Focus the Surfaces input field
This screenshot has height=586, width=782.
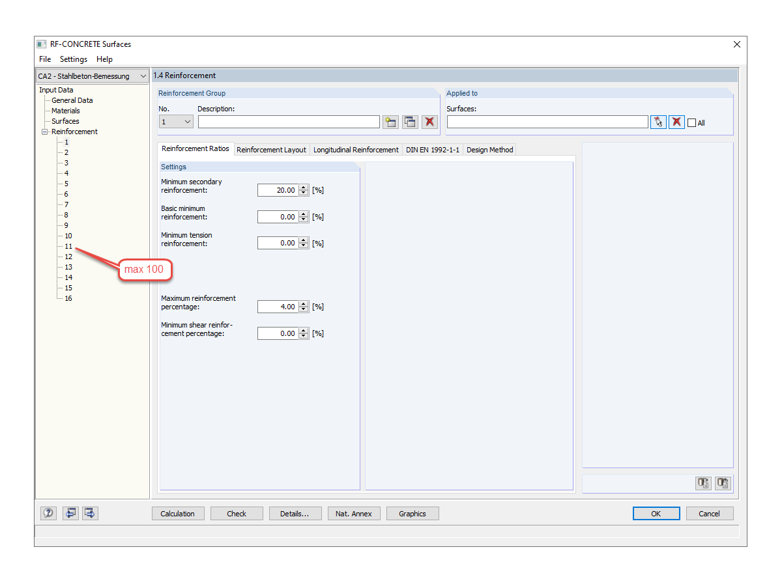point(547,122)
